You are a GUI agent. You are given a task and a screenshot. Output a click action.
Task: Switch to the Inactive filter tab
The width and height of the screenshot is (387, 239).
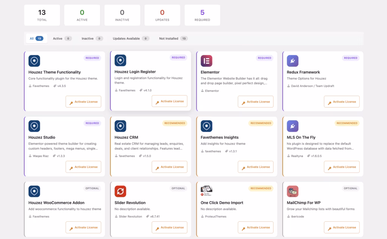tap(92, 38)
